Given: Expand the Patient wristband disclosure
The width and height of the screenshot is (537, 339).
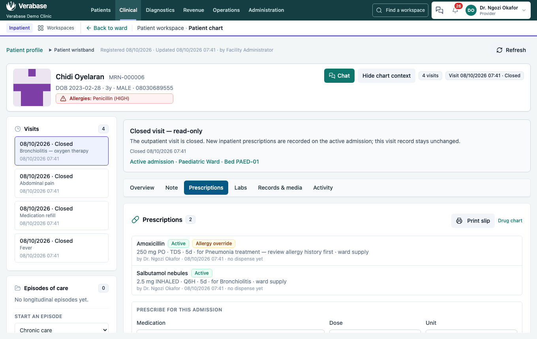Looking at the screenshot, I should (x=71, y=50).
